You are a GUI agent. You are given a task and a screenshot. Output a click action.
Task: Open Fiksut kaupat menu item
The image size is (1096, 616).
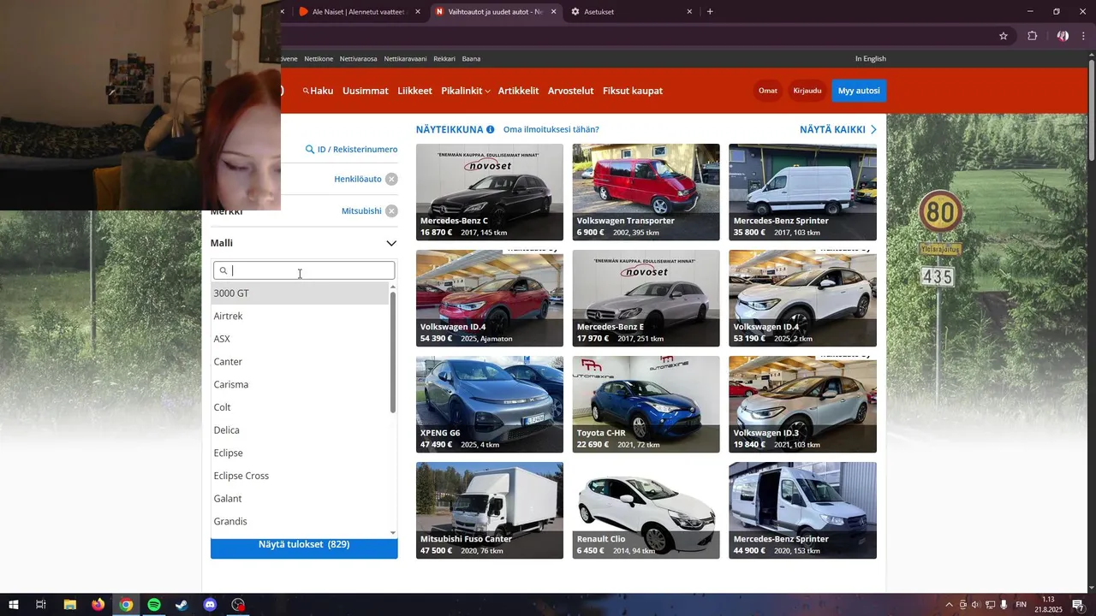pos(633,91)
